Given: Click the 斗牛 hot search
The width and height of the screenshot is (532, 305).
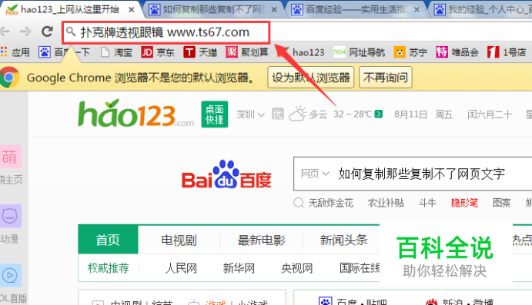Looking at the screenshot, I should [427, 203].
